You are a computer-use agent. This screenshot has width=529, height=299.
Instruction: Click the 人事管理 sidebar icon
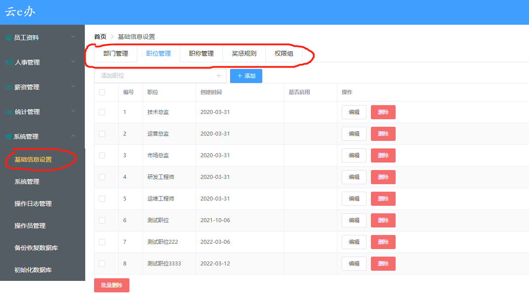coord(9,62)
